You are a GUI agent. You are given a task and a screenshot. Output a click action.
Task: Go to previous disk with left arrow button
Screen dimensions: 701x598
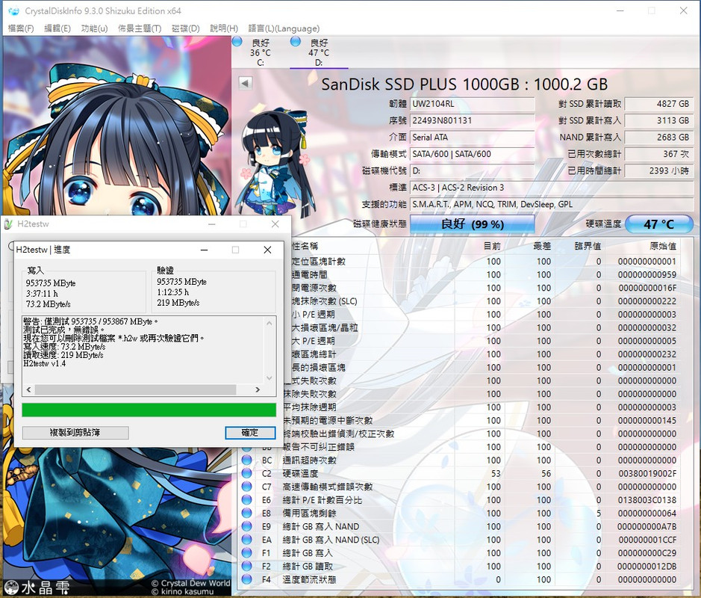point(246,83)
